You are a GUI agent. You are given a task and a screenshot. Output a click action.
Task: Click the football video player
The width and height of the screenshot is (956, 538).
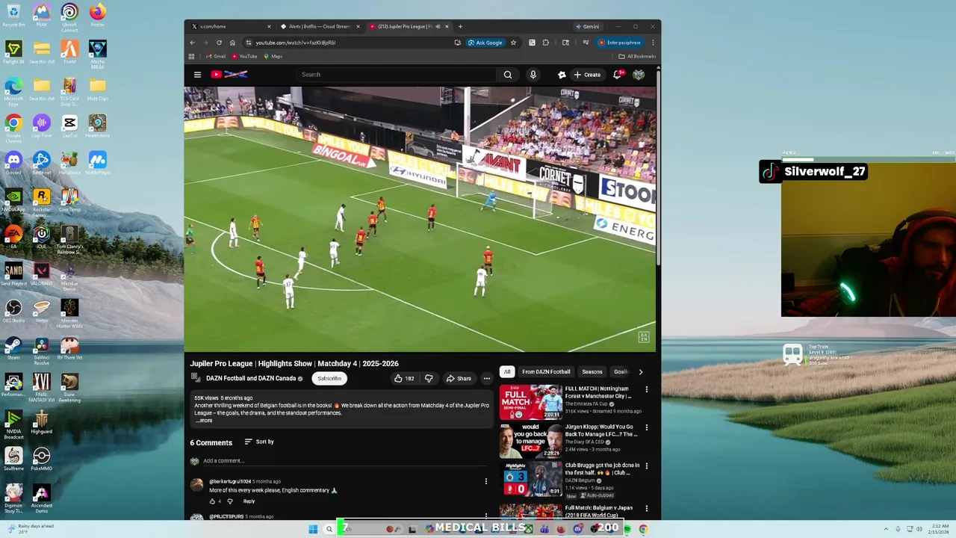[x=420, y=219]
